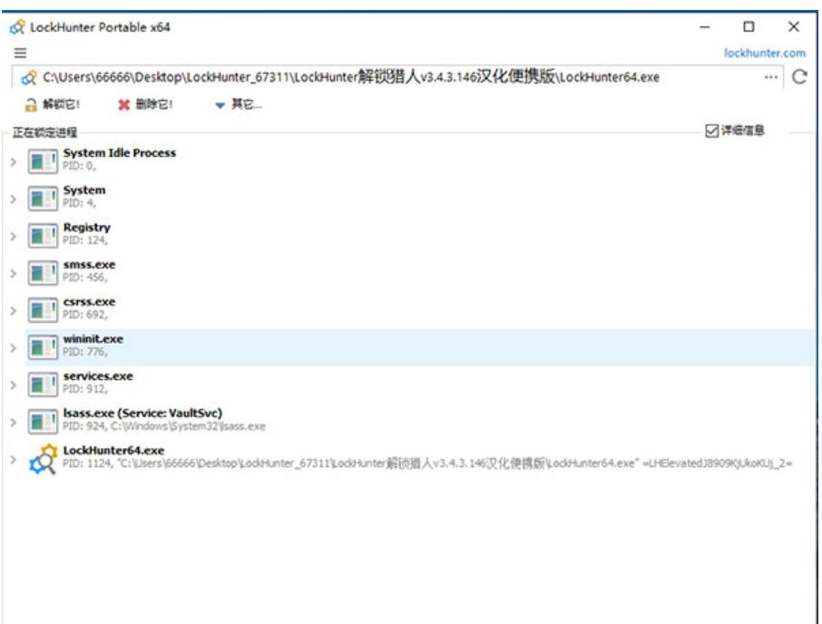822x624 pixels.
Task: Click the PID: 456 text under smss.exe
Action: click(85, 278)
